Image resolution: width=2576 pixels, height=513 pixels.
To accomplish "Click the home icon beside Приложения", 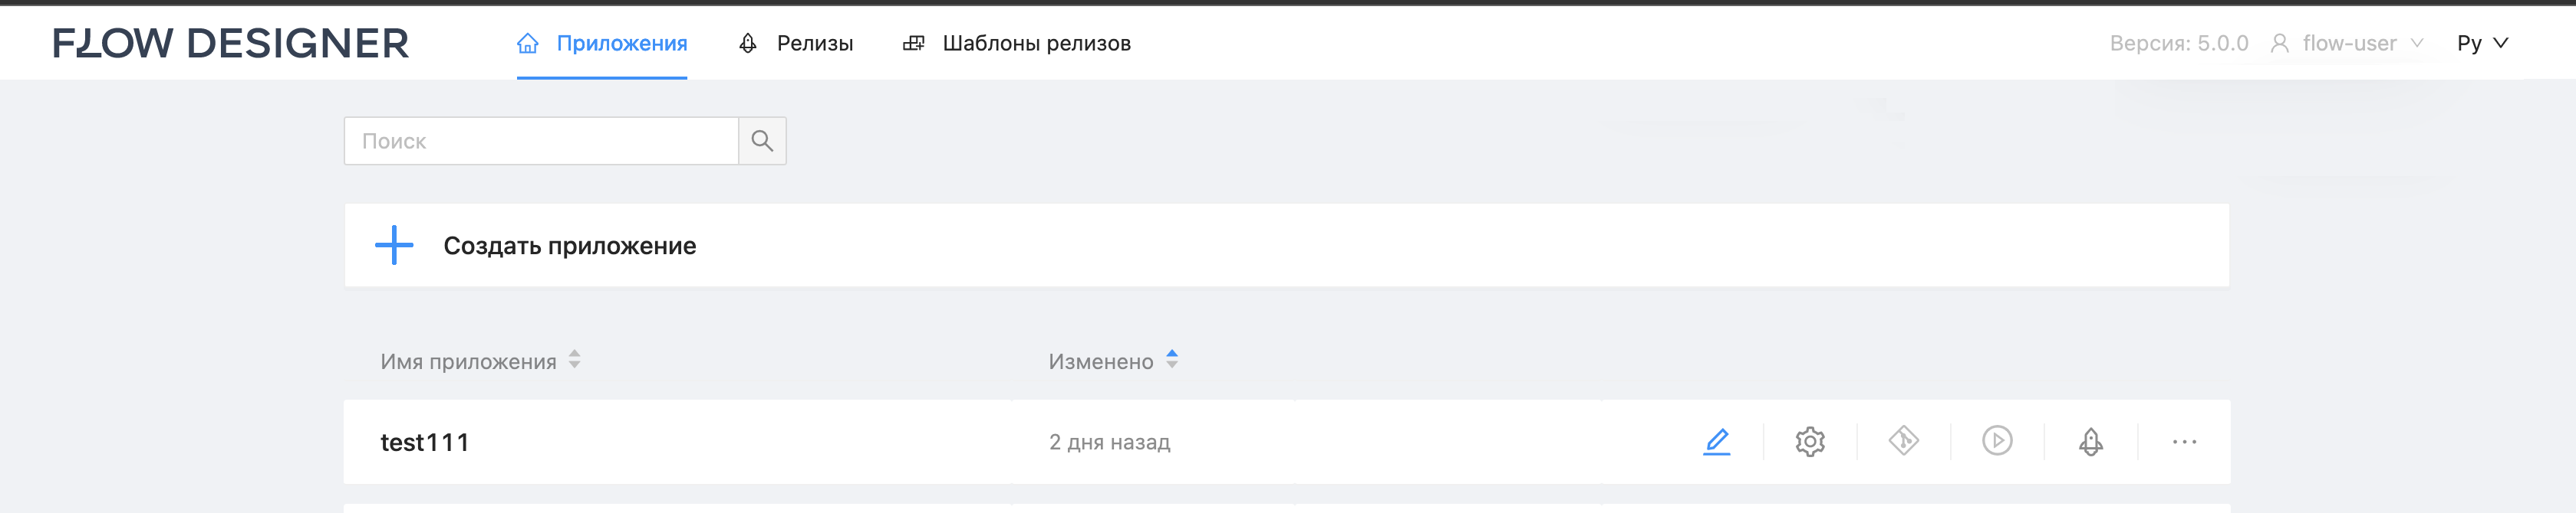I will point(528,43).
